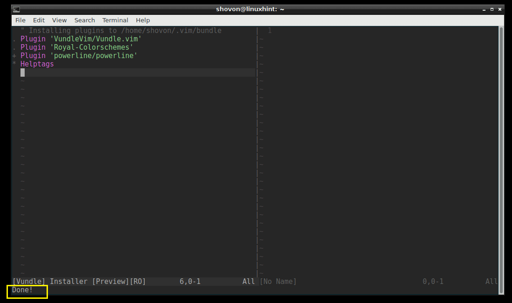Image resolution: width=512 pixels, height=303 pixels.
Task: Click the terminal icon in title bar
Action: click(16, 9)
